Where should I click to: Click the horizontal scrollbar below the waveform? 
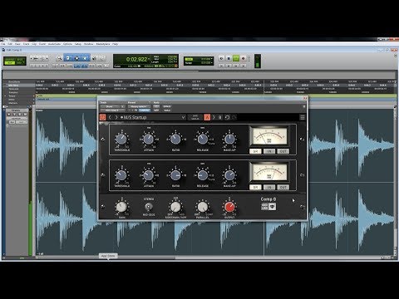tap(210, 257)
